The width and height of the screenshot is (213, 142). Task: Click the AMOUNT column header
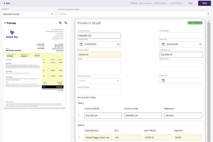coord(178,131)
